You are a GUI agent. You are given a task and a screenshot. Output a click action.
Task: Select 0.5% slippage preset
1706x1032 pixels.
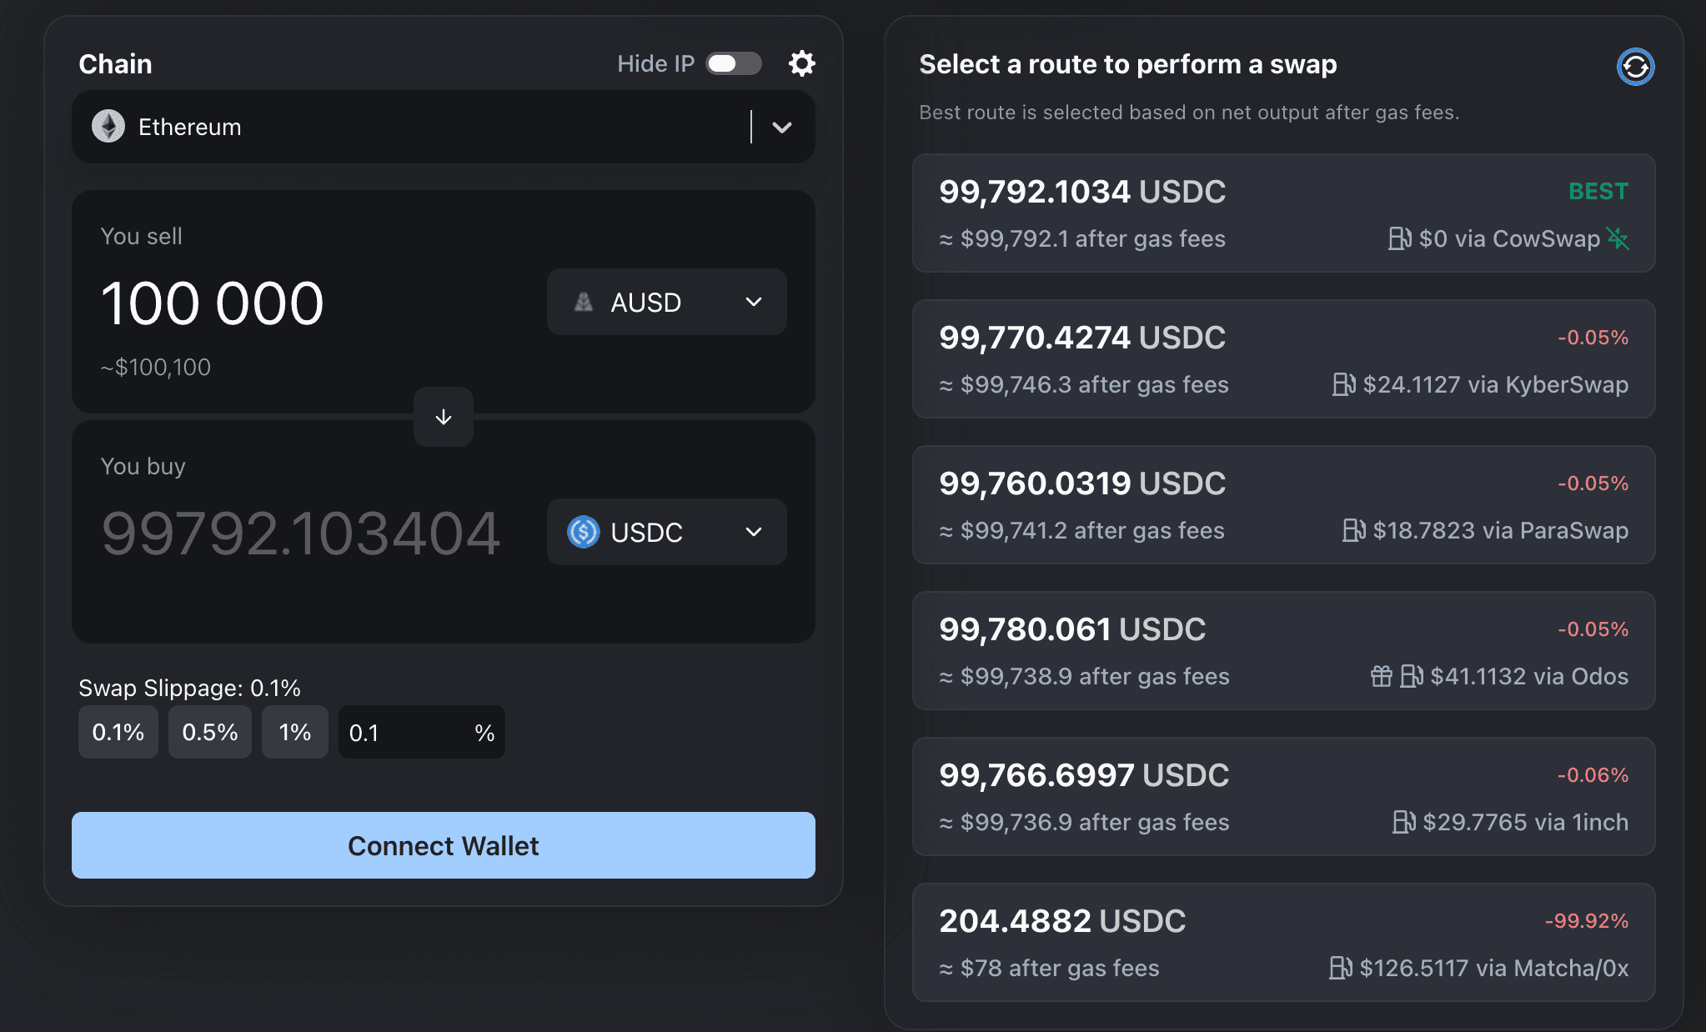[x=209, y=732]
